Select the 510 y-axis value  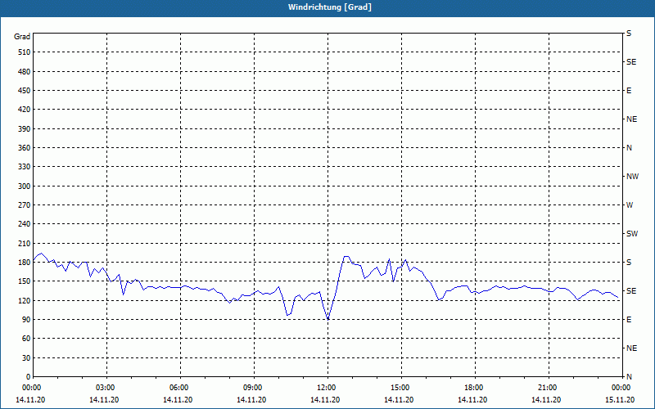coord(25,52)
